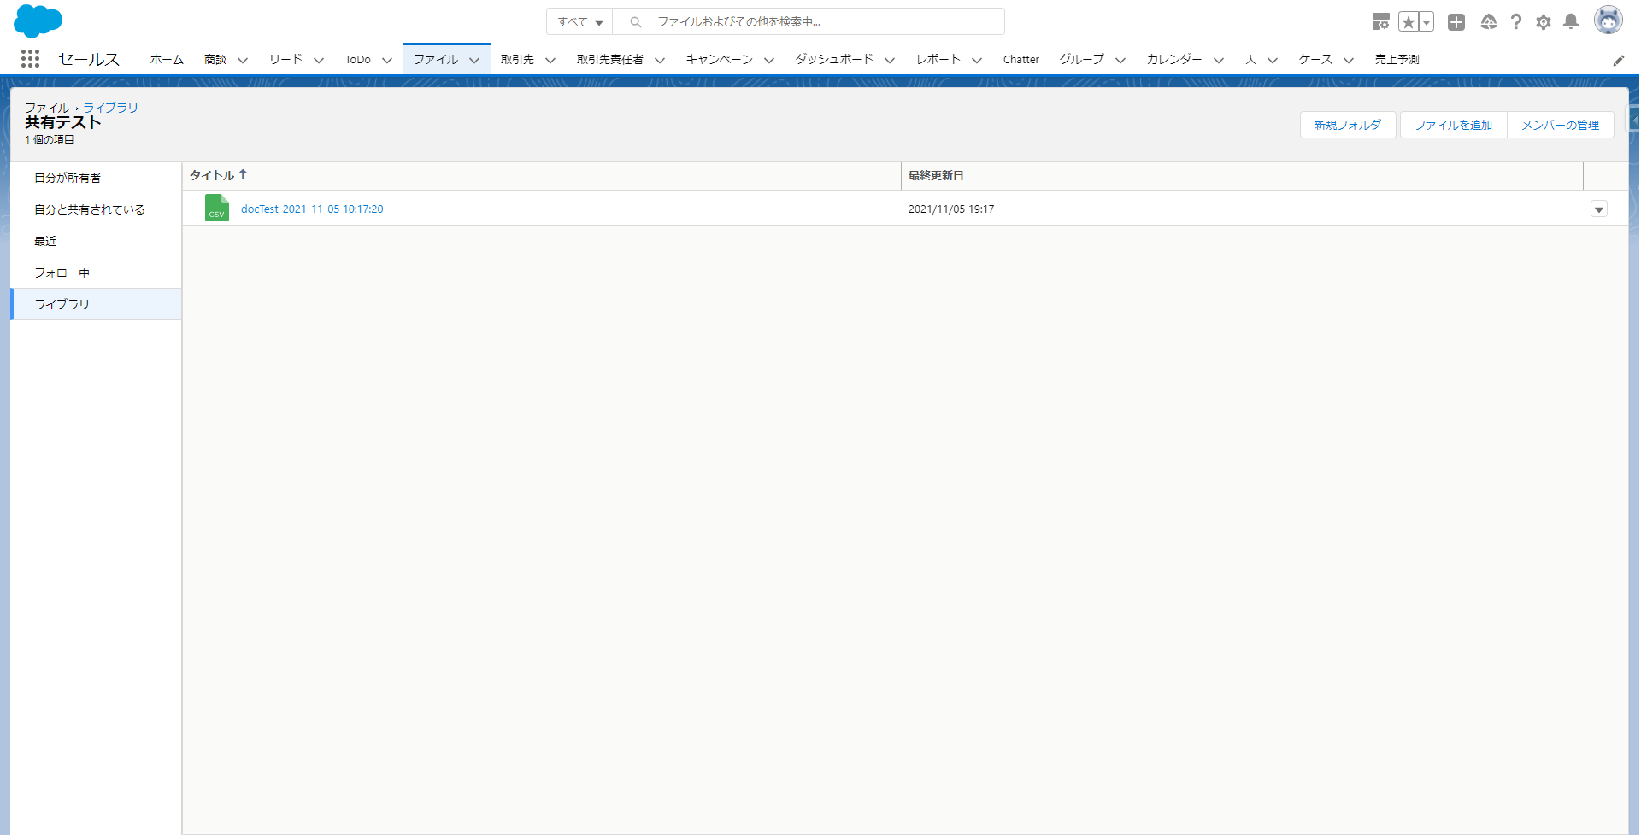This screenshot has height=835, width=1641.
Task: Click the favorites star icon
Action: click(x=1410, y=21)
